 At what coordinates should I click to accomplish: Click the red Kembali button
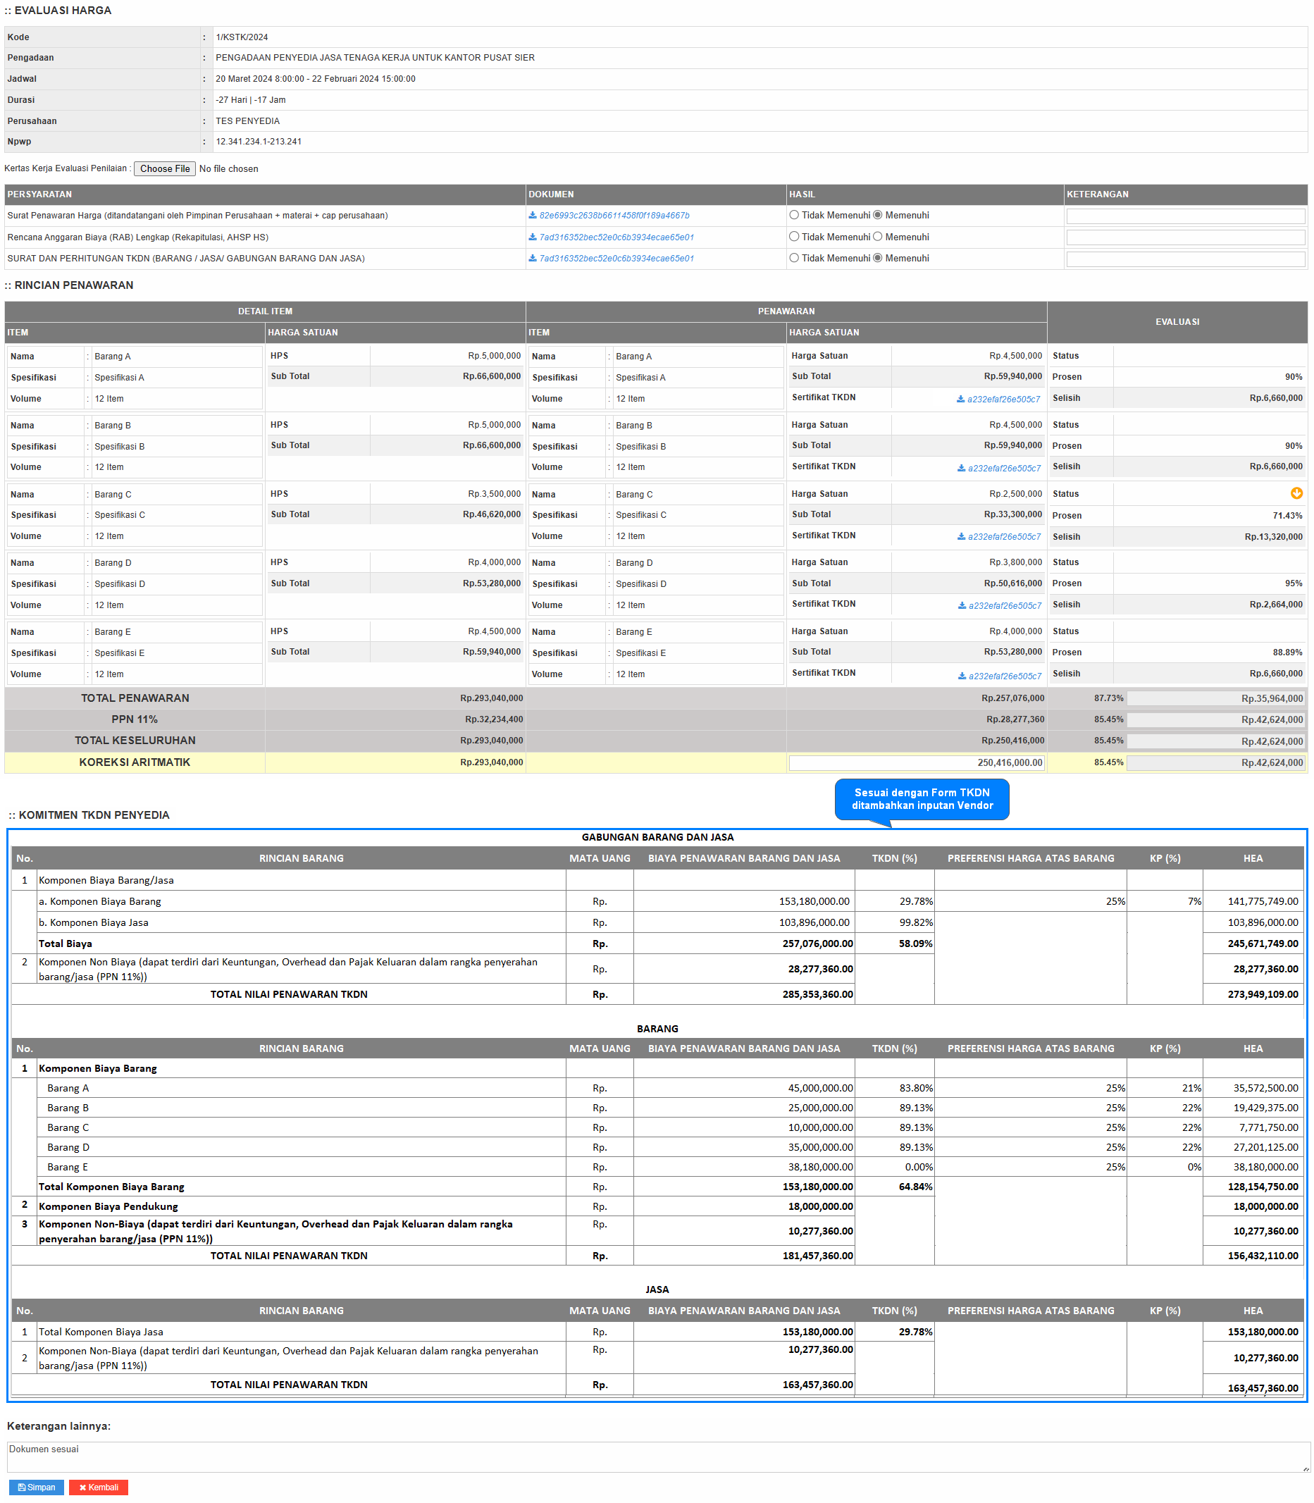coord(98,1487)
